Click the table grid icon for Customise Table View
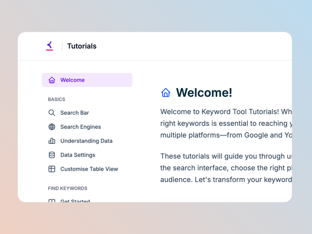This screenshot has width=312, height=234. pyautogui.click(x=52, y=169)
